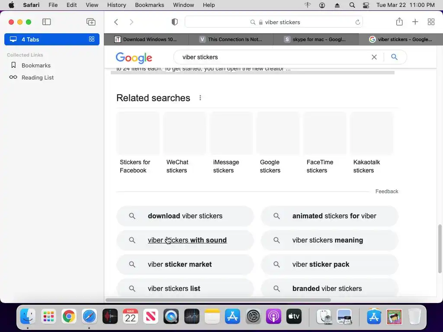Go forward to next page
The image size is (443, 332).
coord(132,22)
